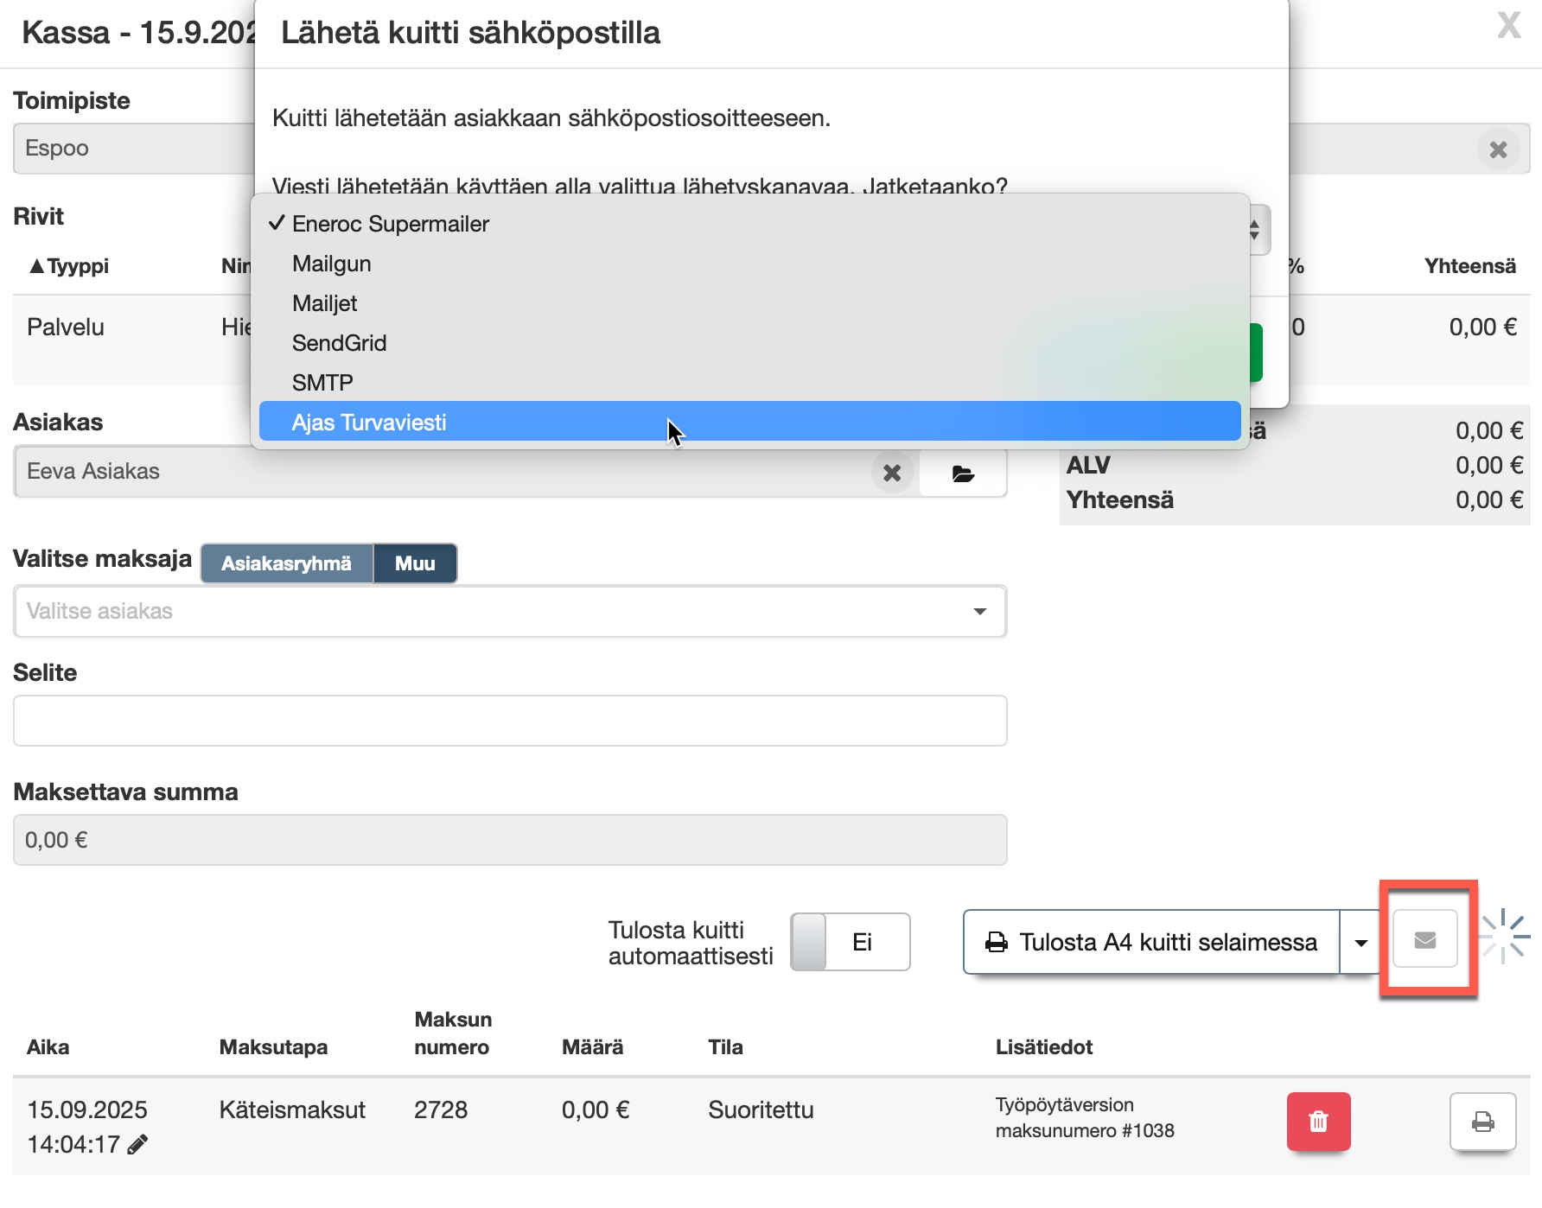Screen dimensions: 1542x1208
Task: Expand the Valitse asiakas dropdown
Action: [979, 612]
